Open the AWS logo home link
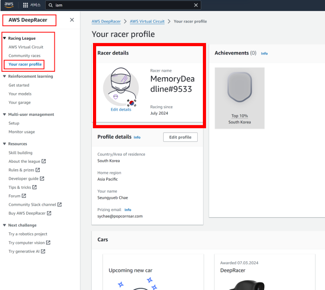This screenshot has height=290, width=325. coord(9,5)
